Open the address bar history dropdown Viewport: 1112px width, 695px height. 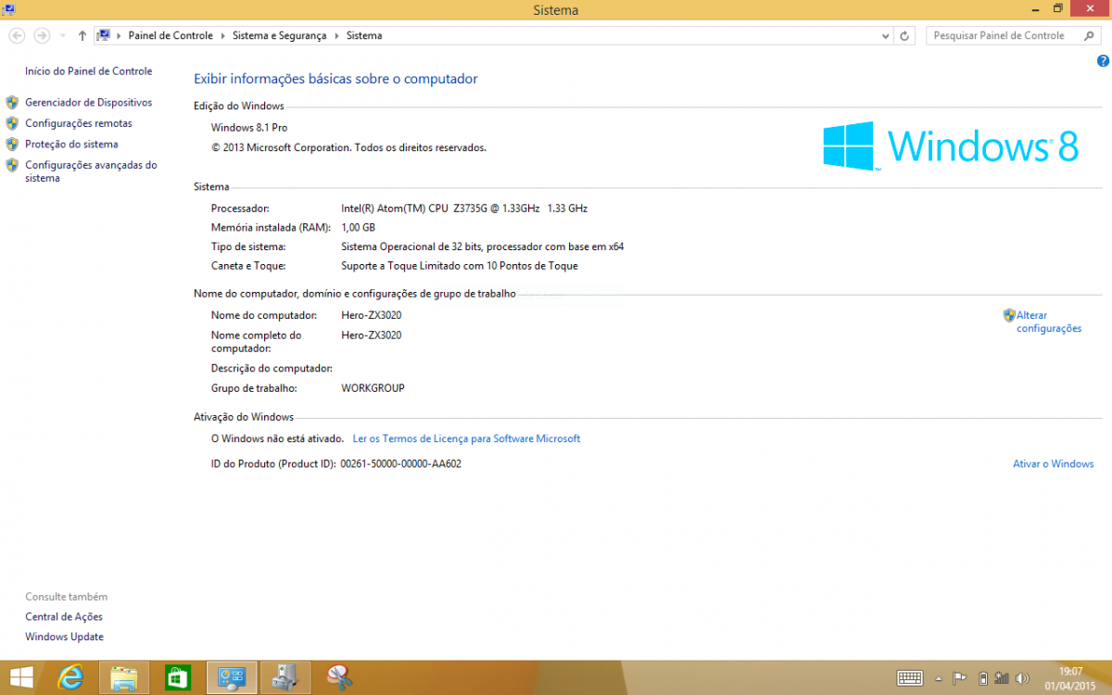coord(885,35)
